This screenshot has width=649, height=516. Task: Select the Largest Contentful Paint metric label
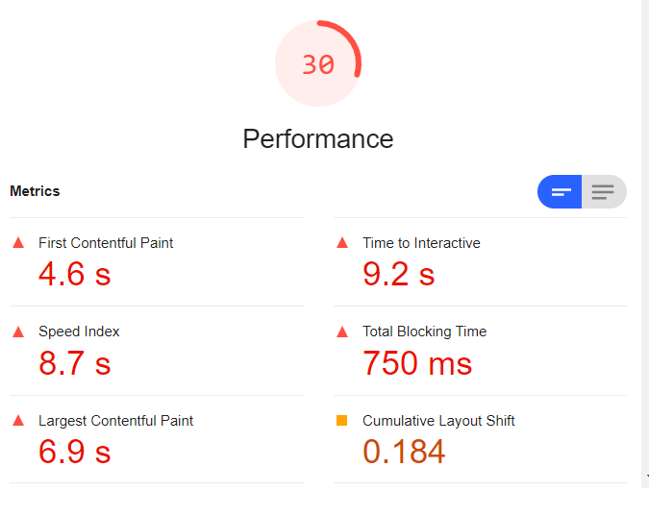click(x=116, y=421)
